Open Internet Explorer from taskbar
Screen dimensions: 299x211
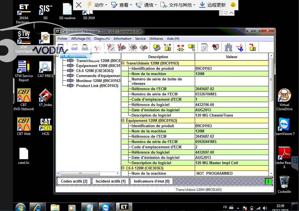(38, 207)
